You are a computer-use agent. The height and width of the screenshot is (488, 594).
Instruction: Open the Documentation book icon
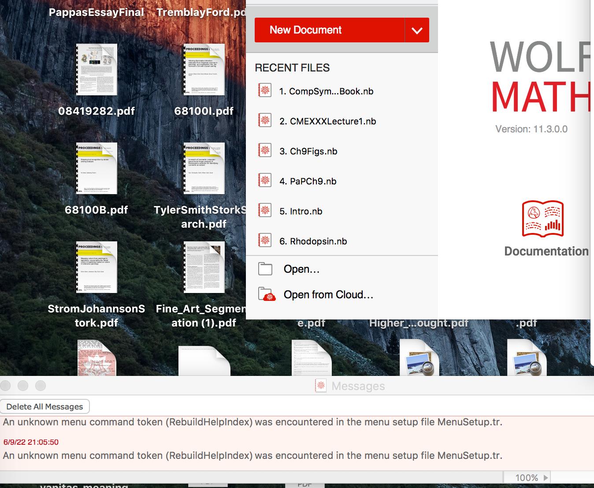[x=543, y=219]
